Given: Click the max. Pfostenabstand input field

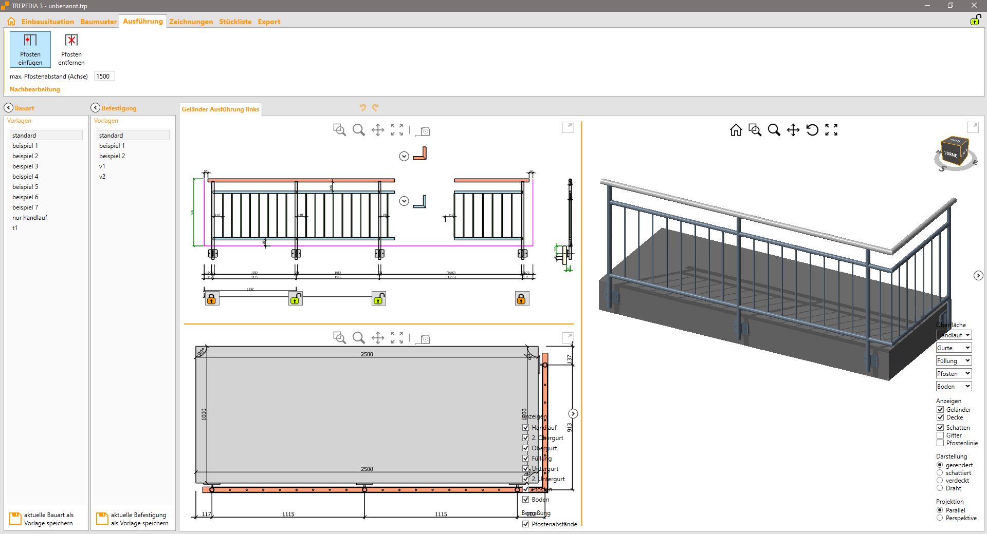Looking at the screenshot, I should pyautogui.click(x=104, y=77).
